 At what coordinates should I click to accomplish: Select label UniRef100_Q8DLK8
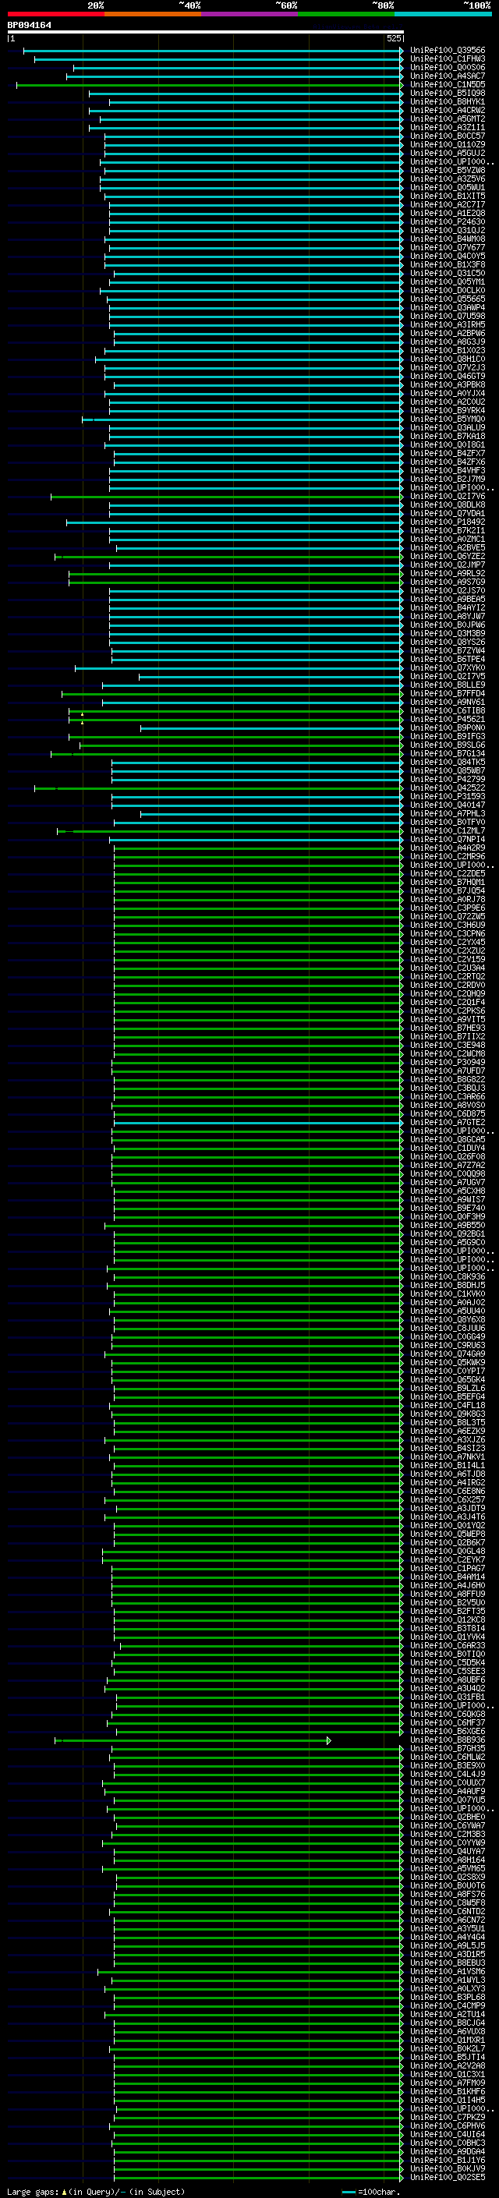click(448, 505)
